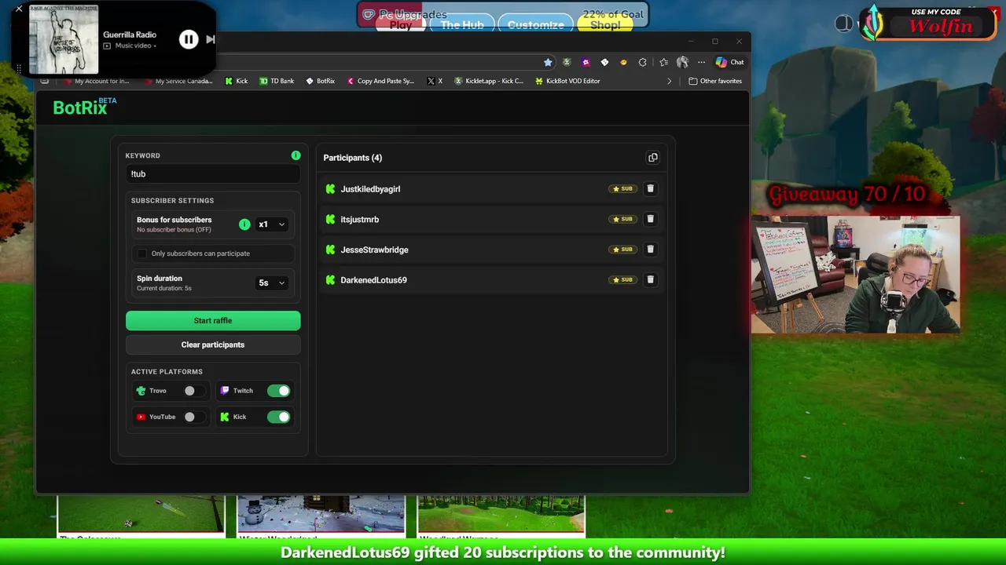Enable the Trovo platform toggle

click(x=194, y=391)
